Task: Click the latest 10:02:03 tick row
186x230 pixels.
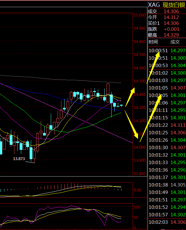Action: pyautogui.click(x=167, y=222)
